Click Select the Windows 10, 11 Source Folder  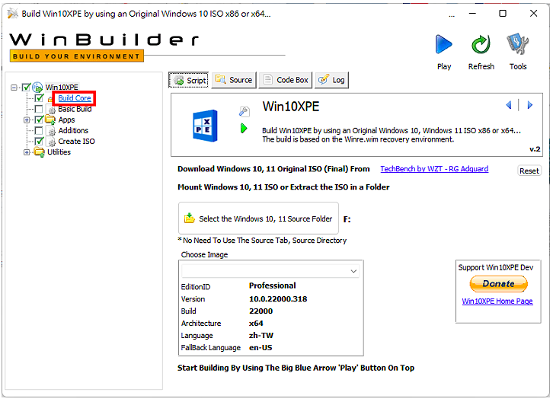(258, 219)
